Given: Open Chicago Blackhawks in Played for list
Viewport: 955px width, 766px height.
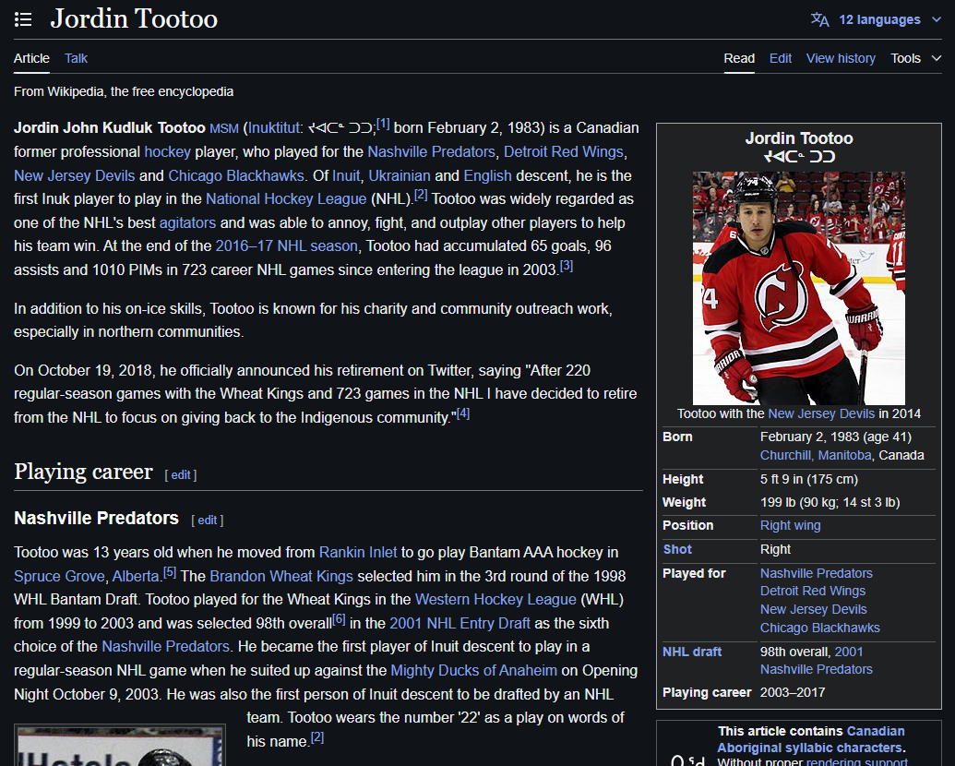Looking at the screenshot, I should click(819, 628).
